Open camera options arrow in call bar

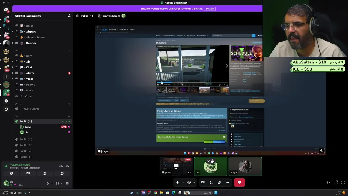[x=194, y=182]
